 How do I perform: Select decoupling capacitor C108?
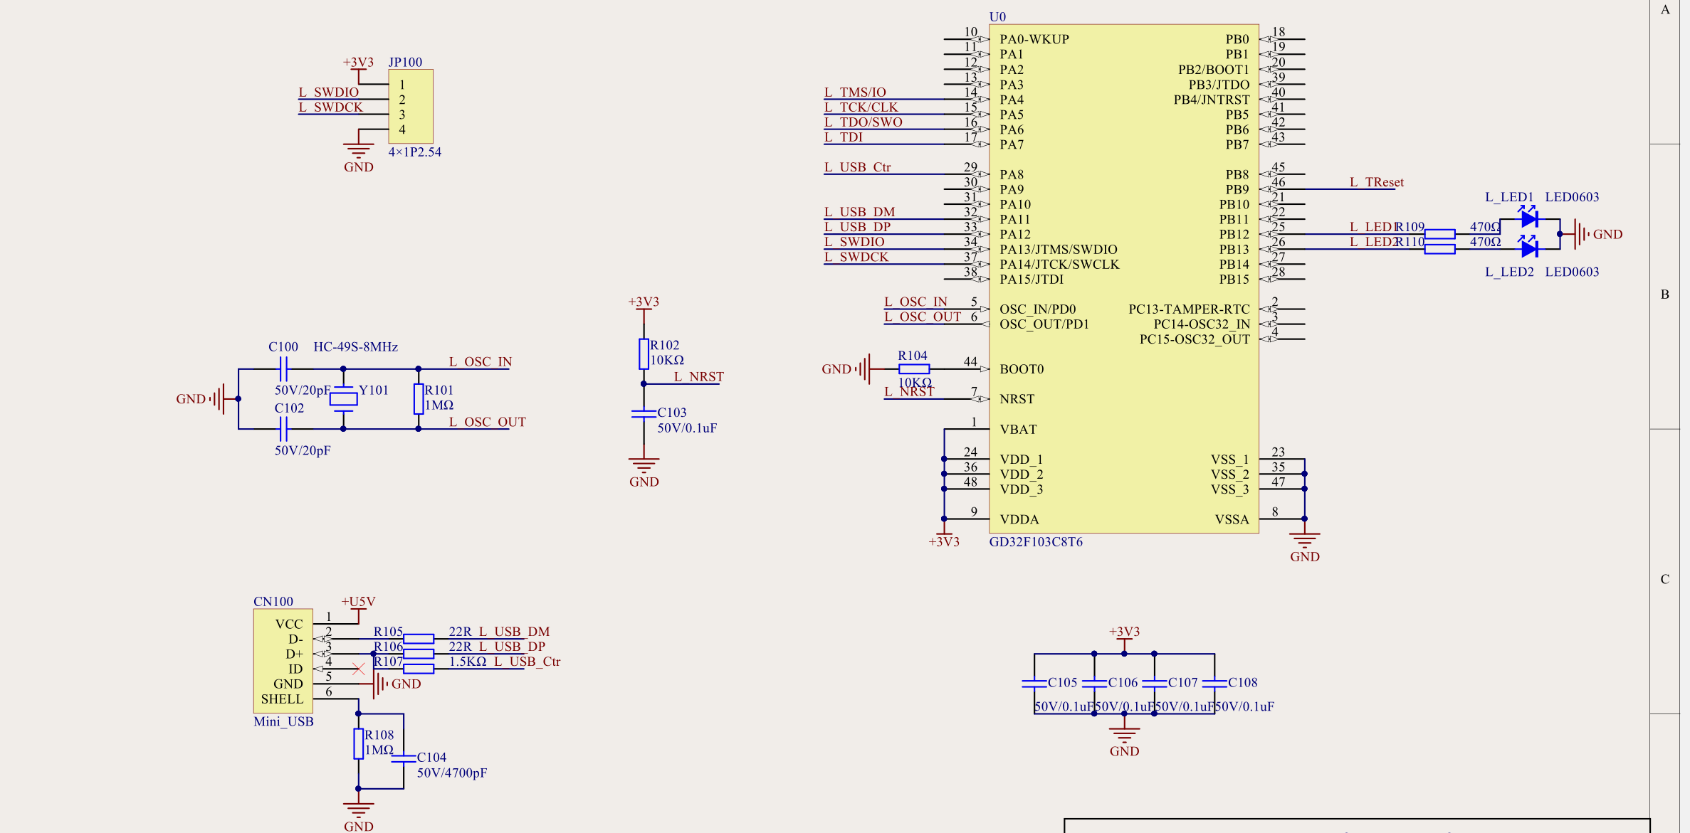click(1214, 684)
